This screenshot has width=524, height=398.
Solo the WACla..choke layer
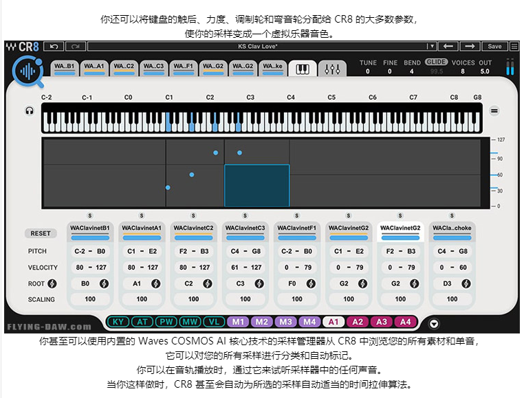(452, 215)
